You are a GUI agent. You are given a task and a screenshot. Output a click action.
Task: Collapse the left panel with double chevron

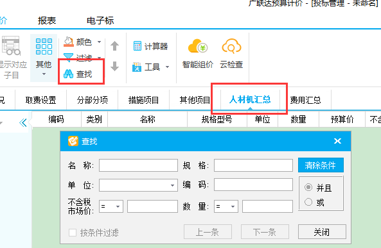23,122
